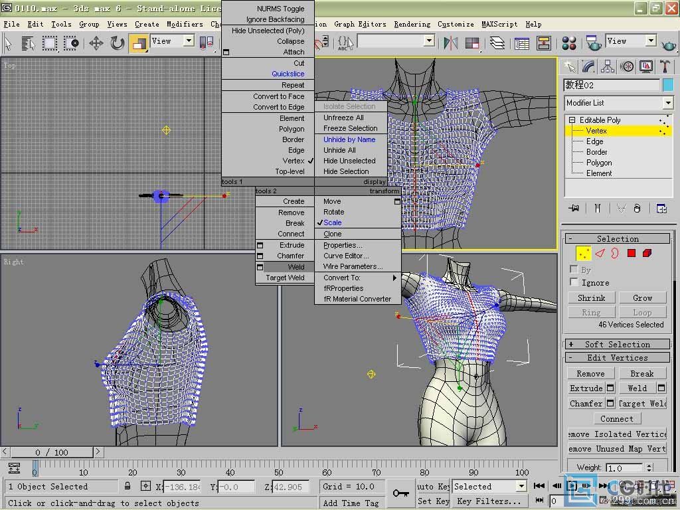This screenshot has height=510, width=680.
Task: Open the Select by Name tool
Action: tap(28, 43)
